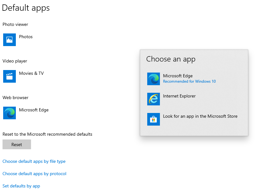This screenshot has height=195, width=259.
Task: Click the Video player section label
Action: click(15, 61)
